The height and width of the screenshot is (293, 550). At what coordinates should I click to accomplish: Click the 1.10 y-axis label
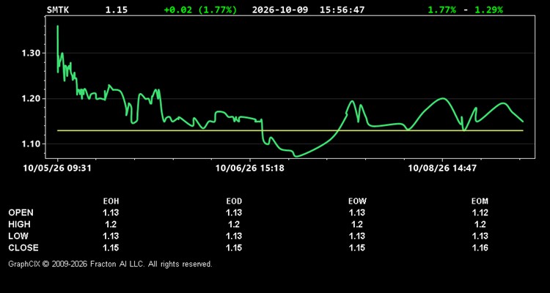[32, 144]
